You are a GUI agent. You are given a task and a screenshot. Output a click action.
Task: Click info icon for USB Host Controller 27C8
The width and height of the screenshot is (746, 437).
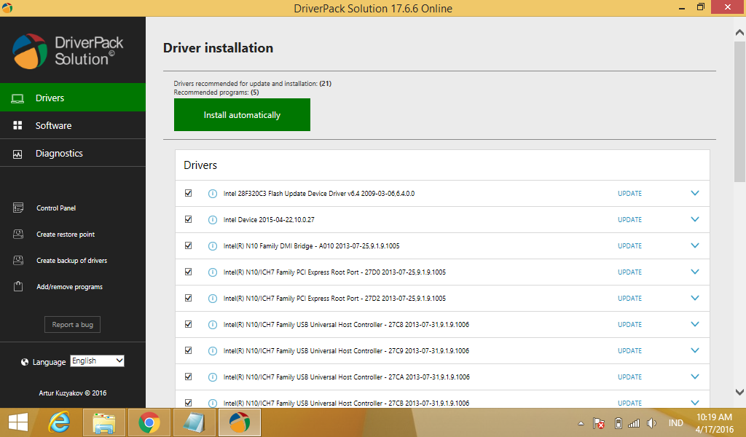click(x=213, y=324)
